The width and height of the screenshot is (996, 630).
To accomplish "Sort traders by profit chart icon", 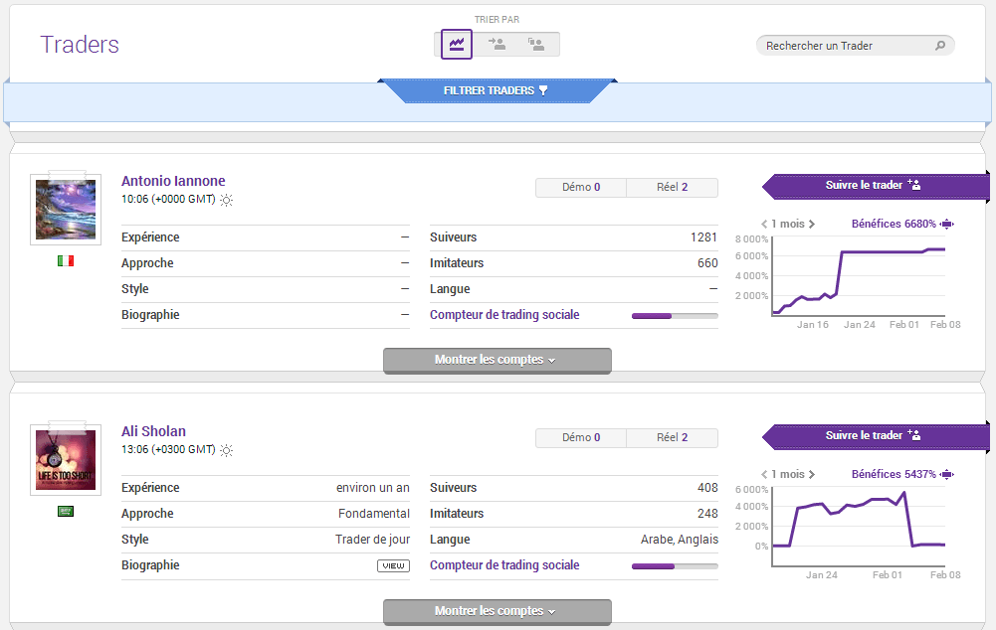I will point(457,45).
